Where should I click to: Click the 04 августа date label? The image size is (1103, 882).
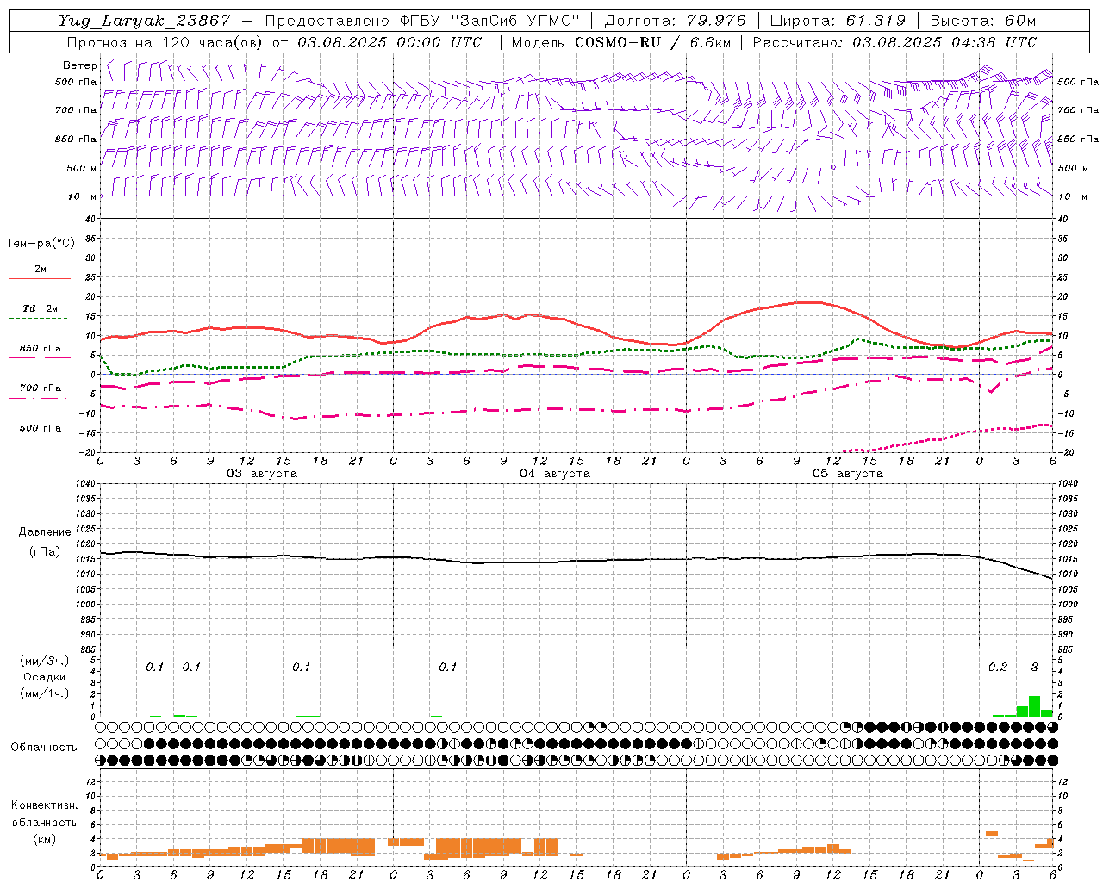(x=555, y=474)
